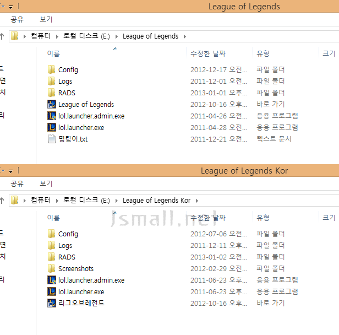The image size is (339, 335).
Task: Expand breadcrumb arrow after 컴퓨터 in Kor window
Action: [x=57, y=201]
